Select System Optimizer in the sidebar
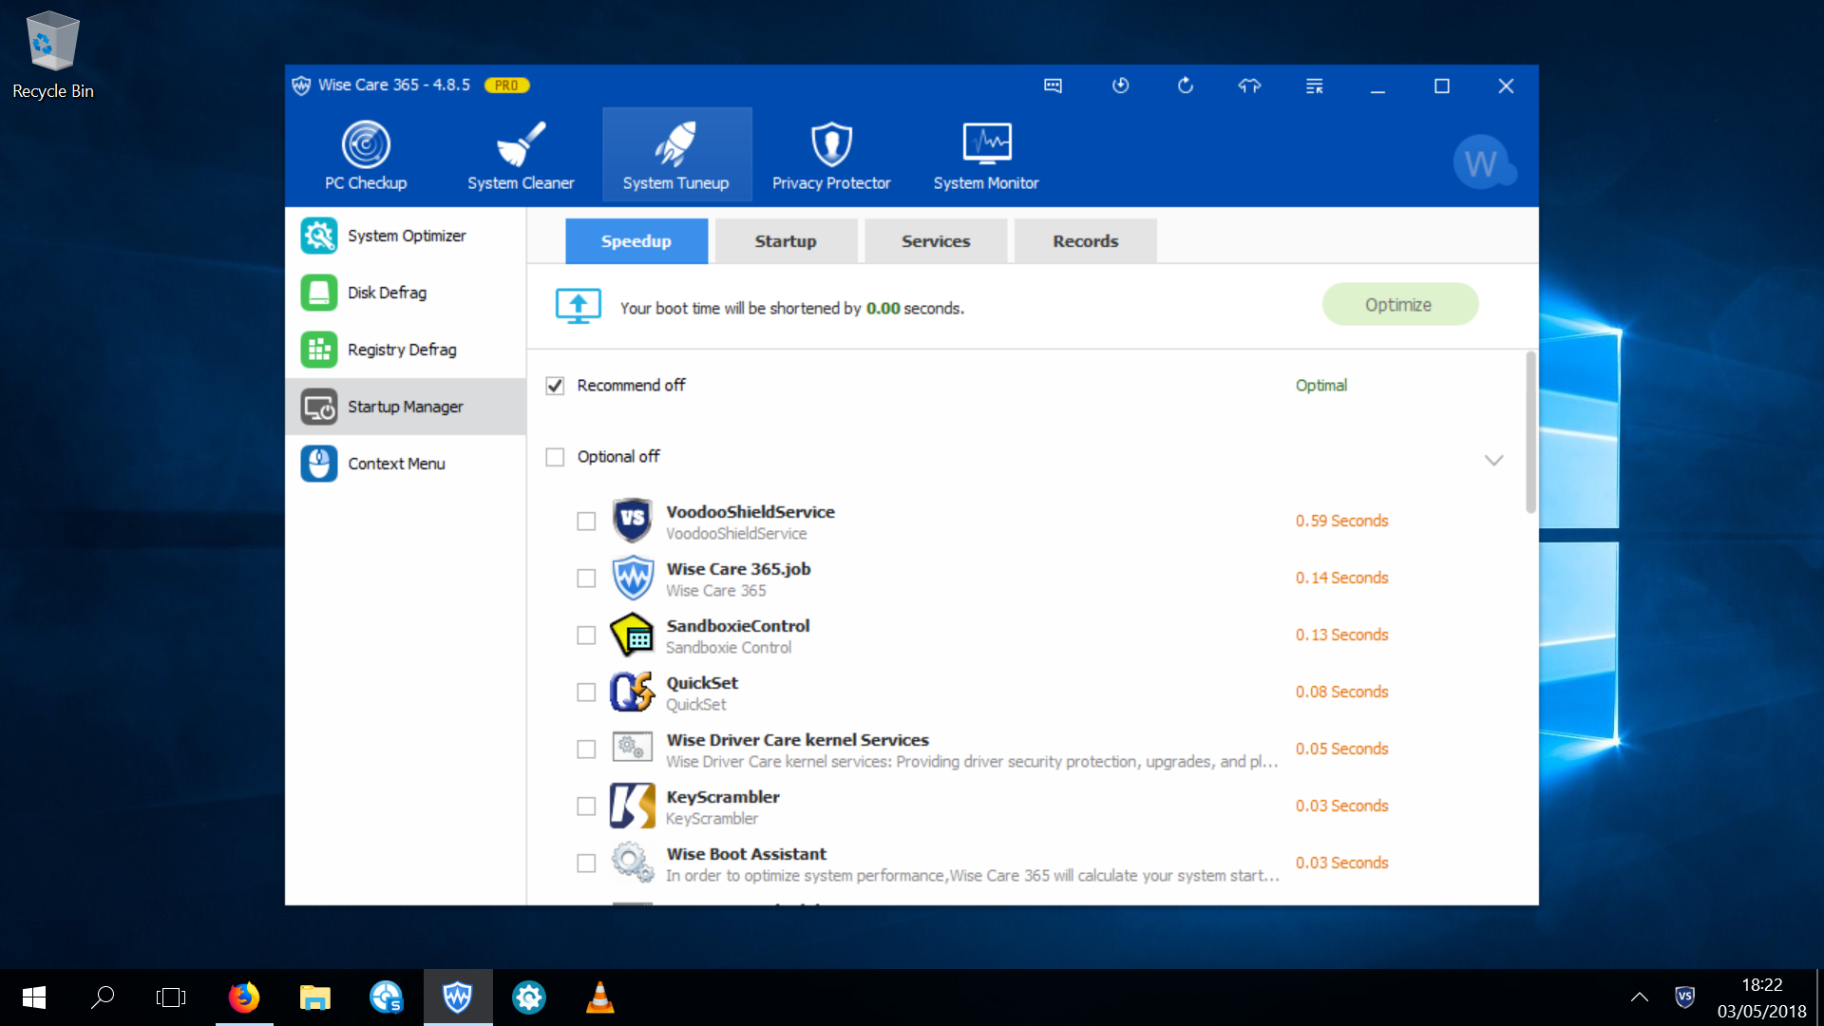Image resolution: width=1824 pixels, height=1026 pixels. [406, 236]
